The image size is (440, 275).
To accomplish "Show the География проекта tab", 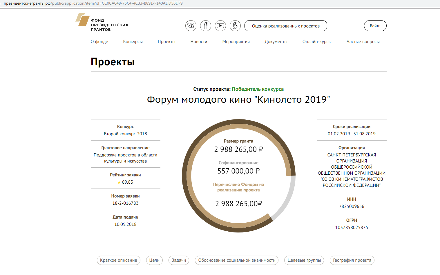I will [352, 260].
